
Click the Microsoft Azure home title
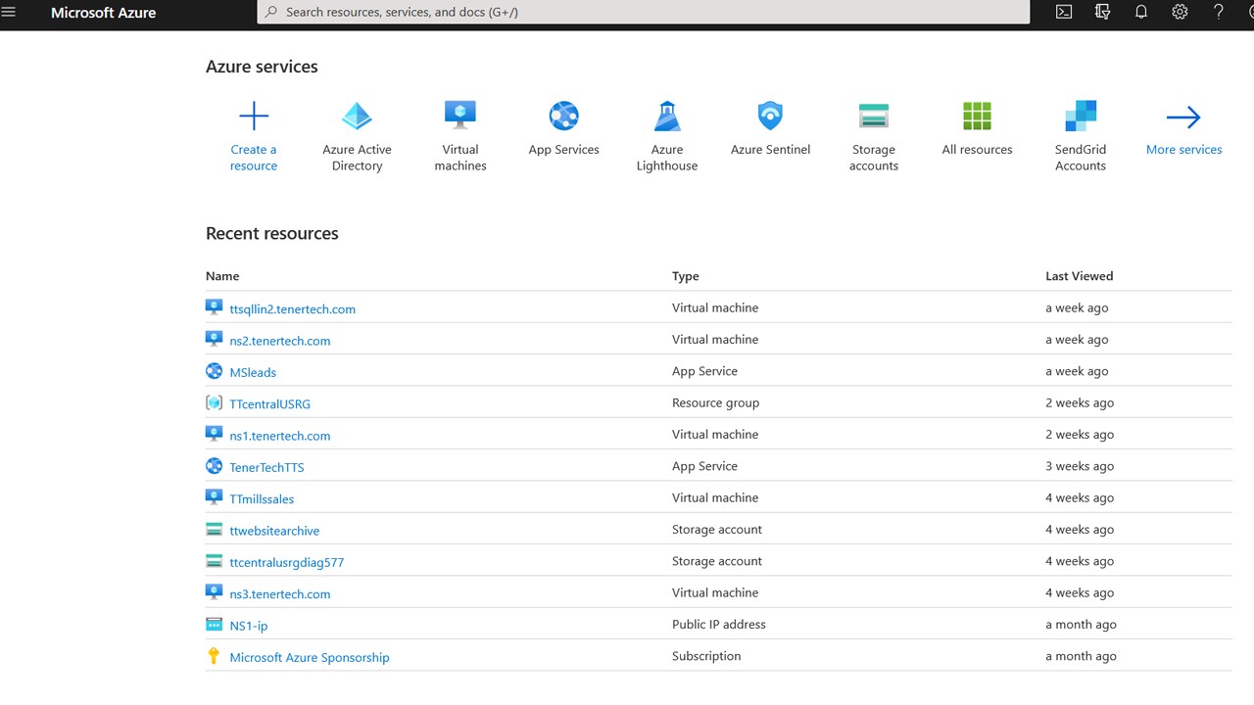(x=103, y=13)
